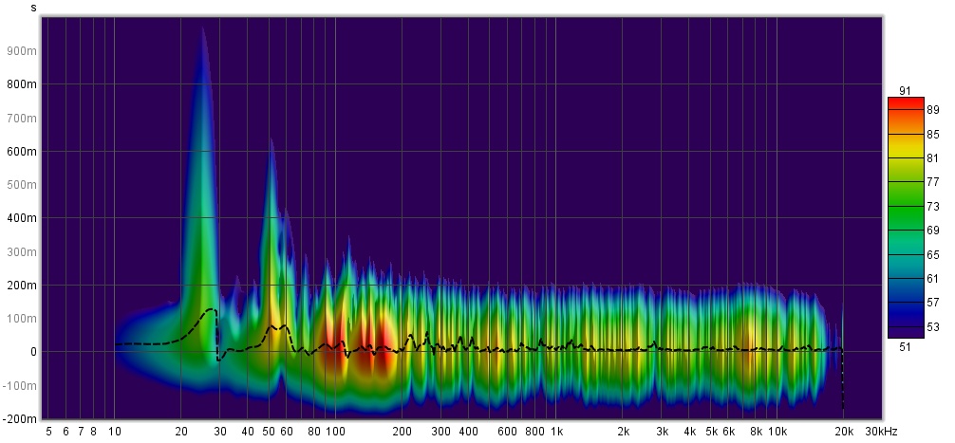Click the 600 Hz label on frequency axis
The height and width of the screenshot is (443, 955).
tap(507, 432)
